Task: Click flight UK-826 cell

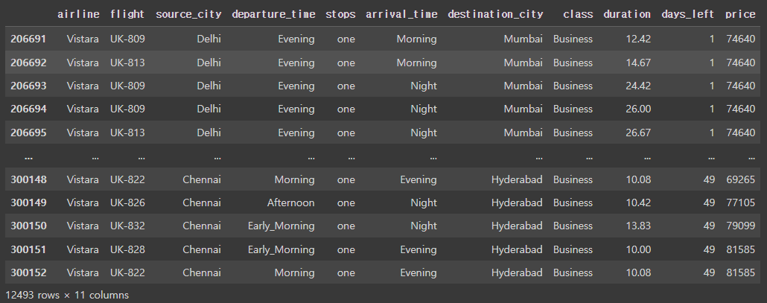Action: (127, 202)
